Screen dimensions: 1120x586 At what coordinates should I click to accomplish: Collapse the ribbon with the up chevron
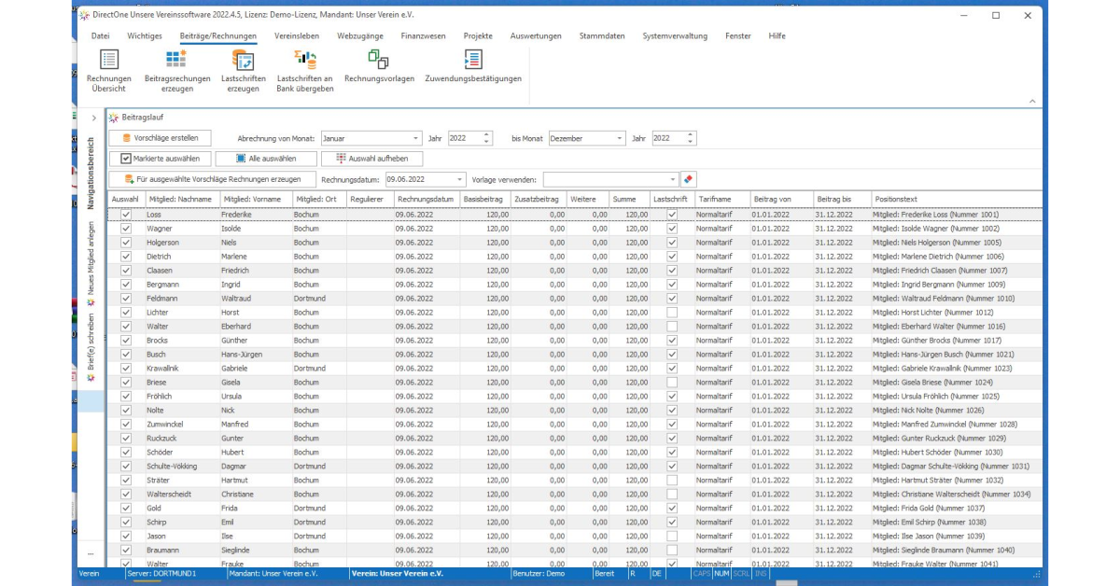[x=1030, y=101]
